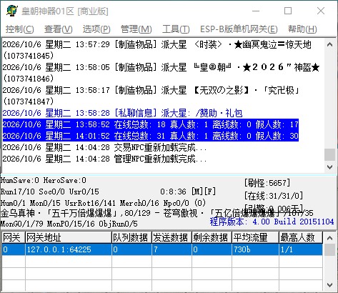338x293 pixels.
Task: Click the app icon in the title bar
Action: [x=12, y=11]
